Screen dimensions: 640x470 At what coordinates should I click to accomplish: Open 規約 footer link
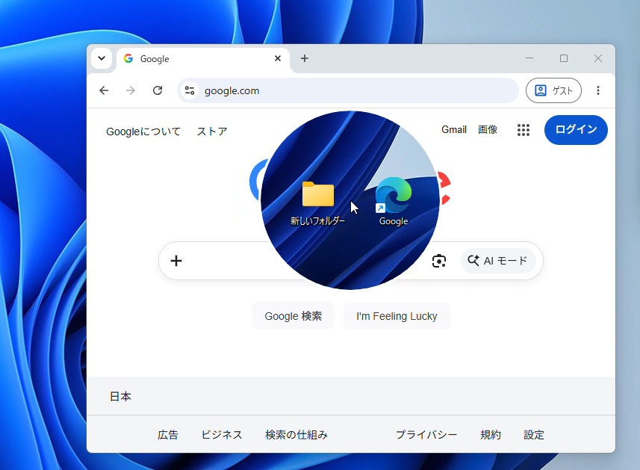click(490, 435)
